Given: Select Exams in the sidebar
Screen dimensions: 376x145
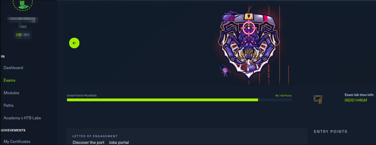Looking at the screenshot, I should (9, 80).
